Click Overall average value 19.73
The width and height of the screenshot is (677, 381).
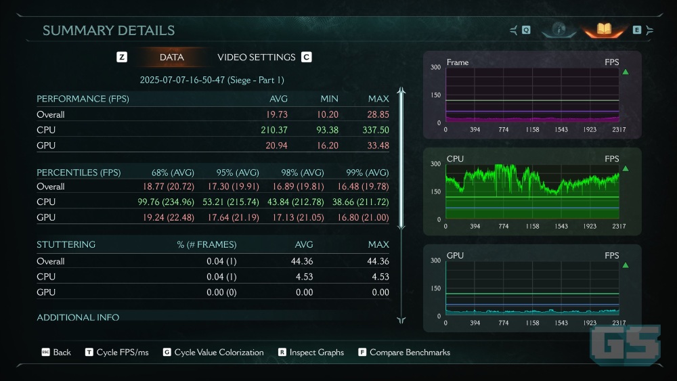[277, 114]
